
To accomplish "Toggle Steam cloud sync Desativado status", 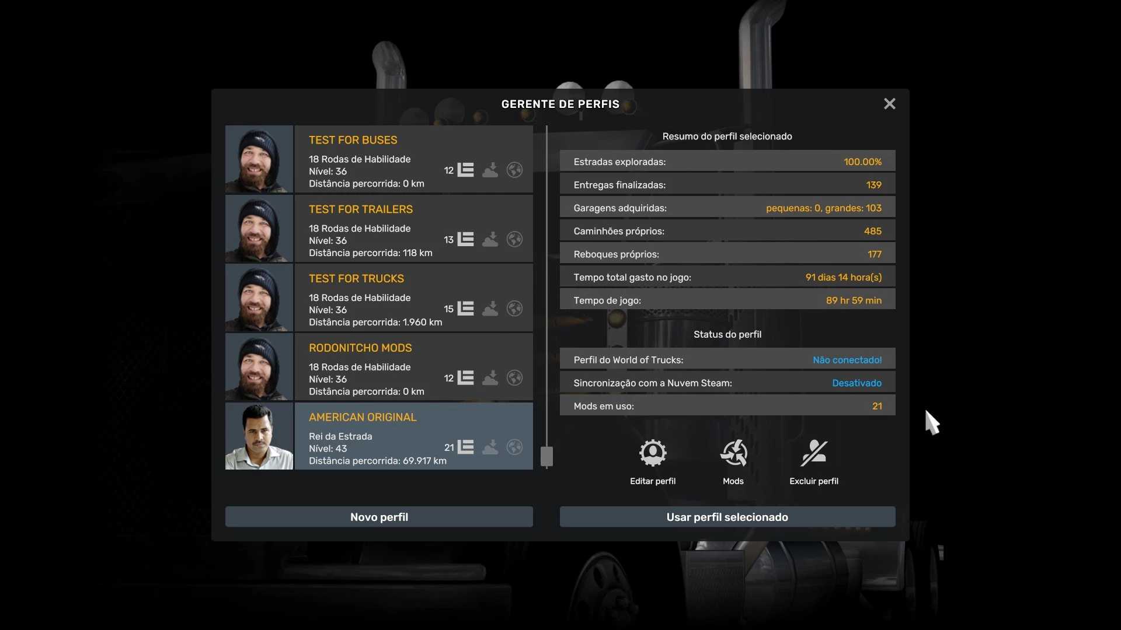I will point(857,383).
